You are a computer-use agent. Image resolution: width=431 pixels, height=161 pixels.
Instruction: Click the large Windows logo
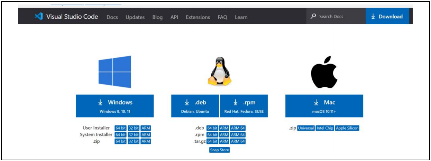click(x=115, y=72)
